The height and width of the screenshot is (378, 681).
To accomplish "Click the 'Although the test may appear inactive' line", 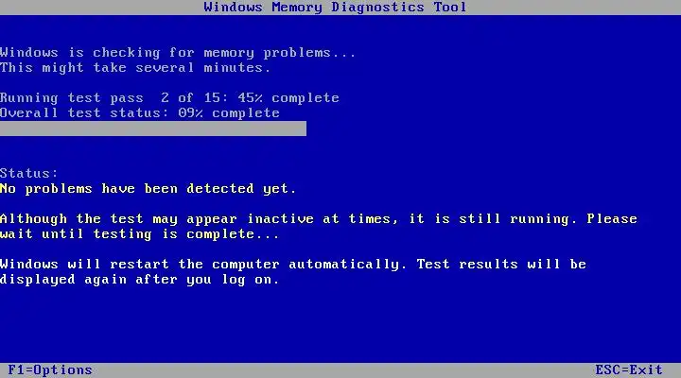I will point(319,219).
